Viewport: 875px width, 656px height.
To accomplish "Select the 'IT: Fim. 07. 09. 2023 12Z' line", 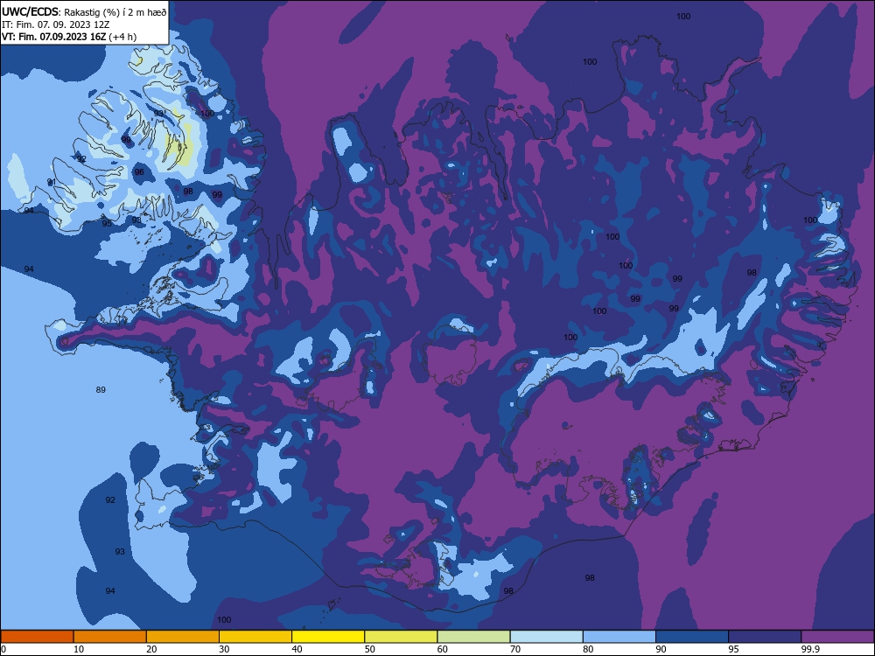I will [56, 24].
